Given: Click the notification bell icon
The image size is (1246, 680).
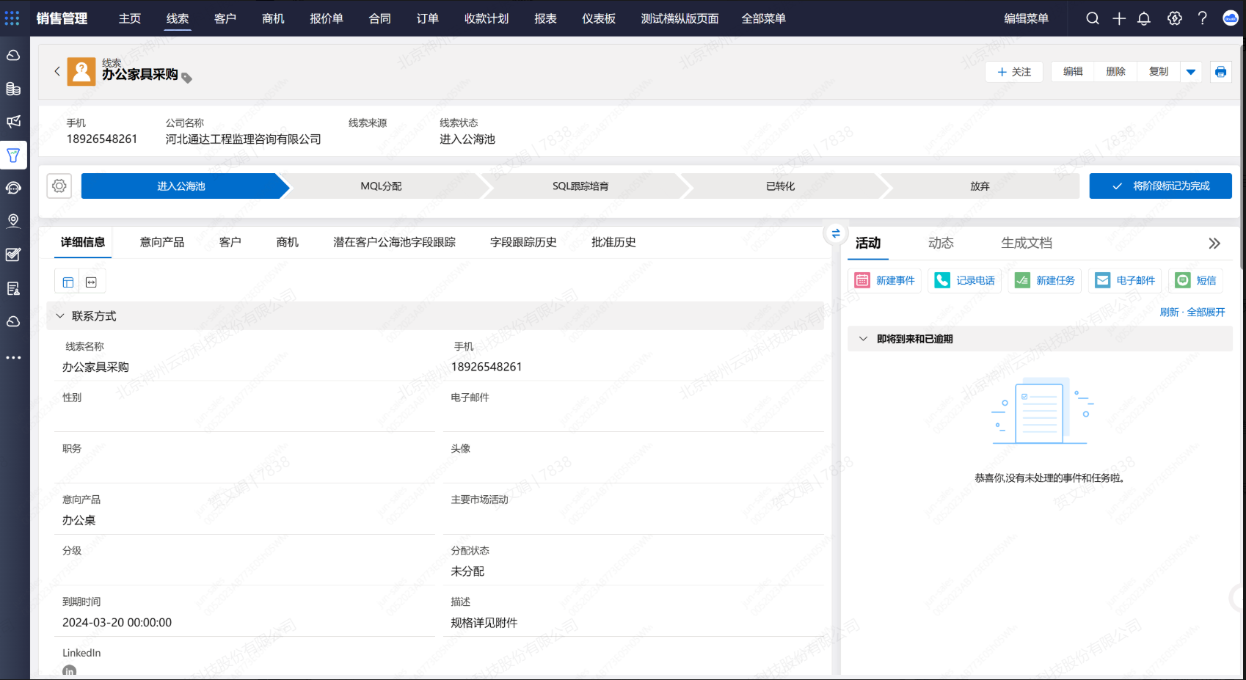Looking at the screenshot, I should pos(1143,18).
